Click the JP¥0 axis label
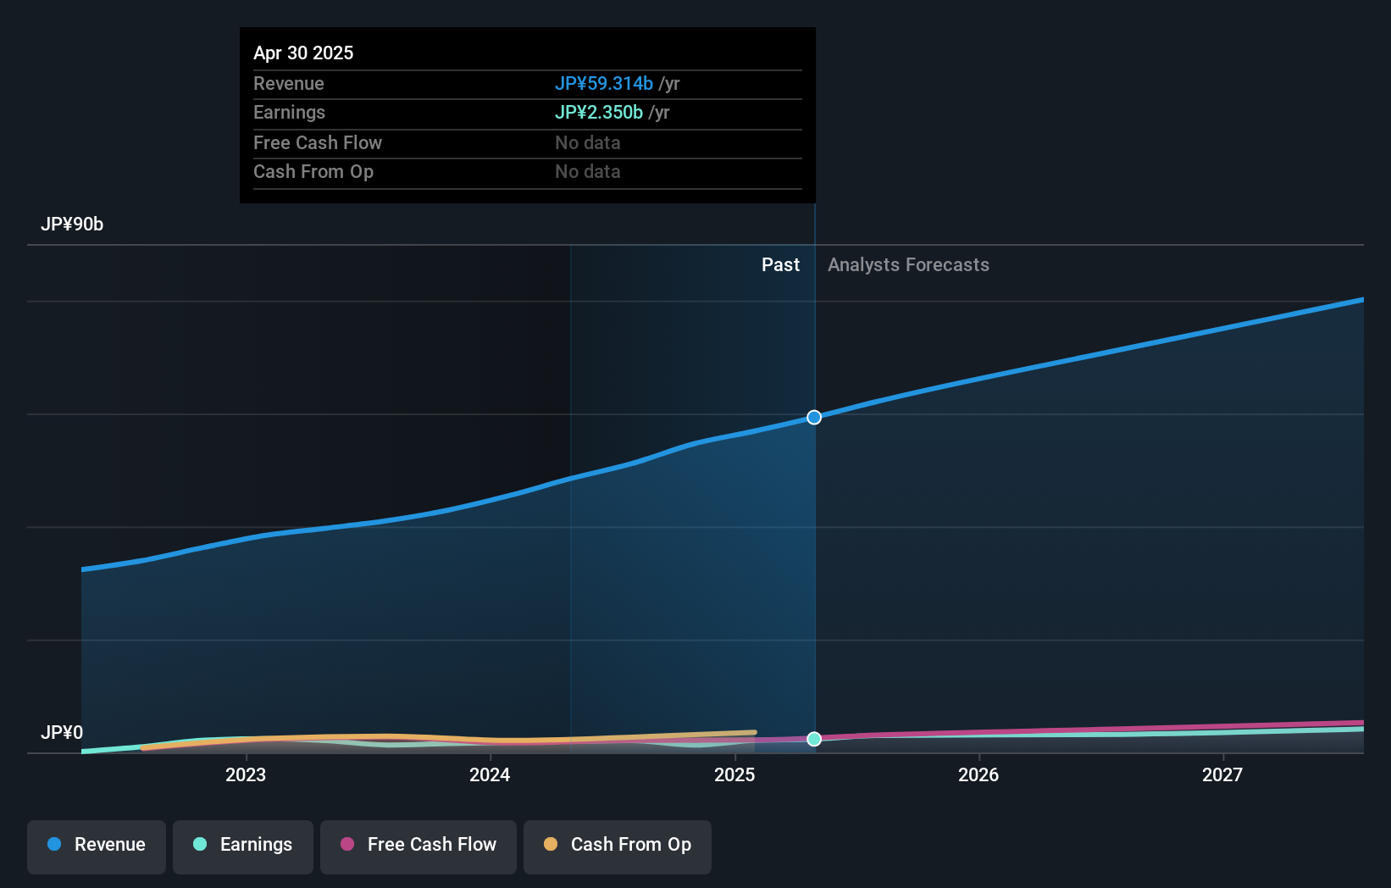This screenshot has width=1391, height=888. [62, 732]
